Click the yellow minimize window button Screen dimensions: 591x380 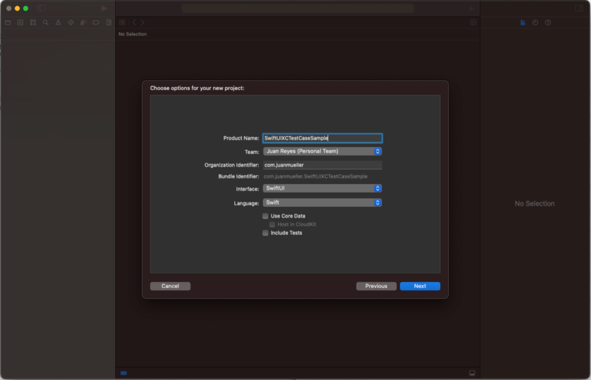[17, 8]
